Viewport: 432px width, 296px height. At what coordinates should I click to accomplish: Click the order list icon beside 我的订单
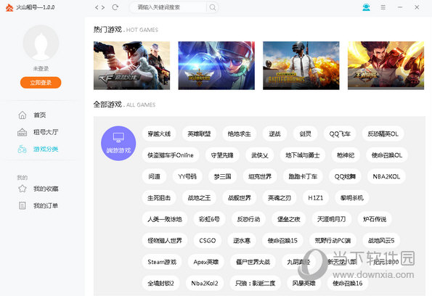[x=23, y=205]
